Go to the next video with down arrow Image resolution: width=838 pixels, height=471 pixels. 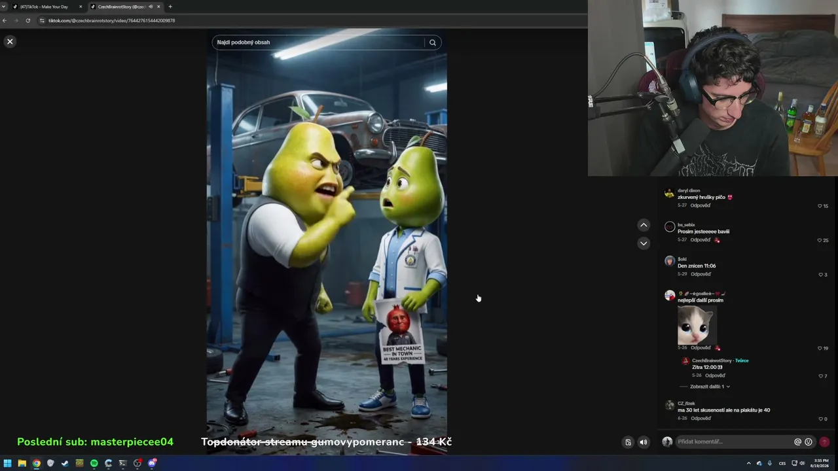[x=644, y=243]
